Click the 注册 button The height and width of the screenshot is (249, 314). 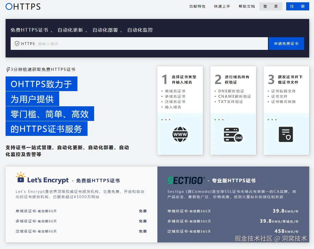coord(298,6)
